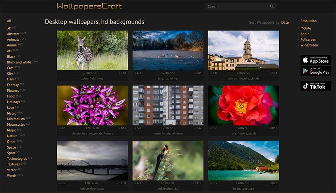
Task: View the Motorcycles category
Action: pos(16,124)
